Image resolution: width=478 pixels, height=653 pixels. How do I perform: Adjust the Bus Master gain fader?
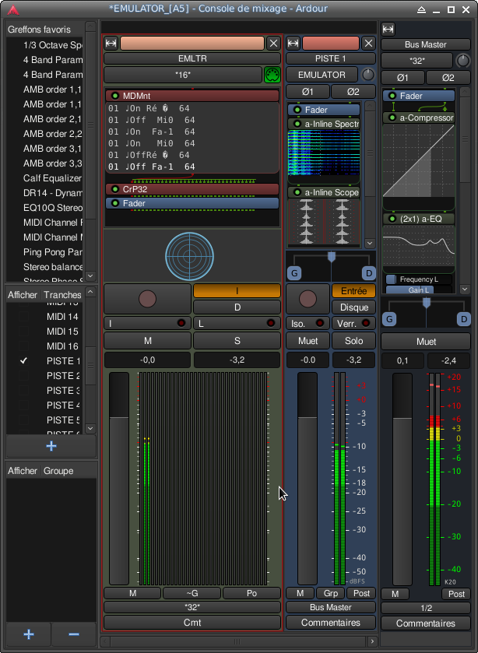(402, 479)
